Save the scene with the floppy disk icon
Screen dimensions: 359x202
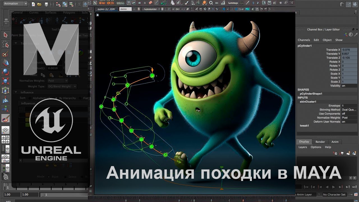pos(46,4)
